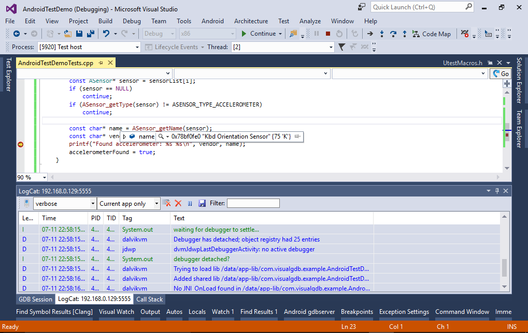Click the Save All double-floppy icon
This screenshot has height=333, width=528.
pos(90,34)
